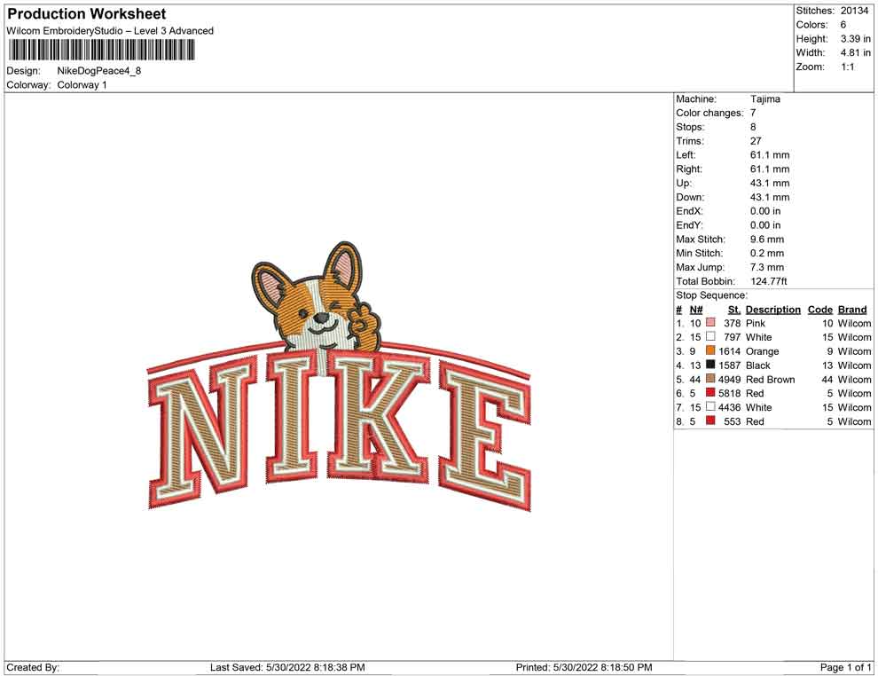
Task: Click the Max Jump value 7.3 mm
Action: pyautogui.click(x=767, y=267)
